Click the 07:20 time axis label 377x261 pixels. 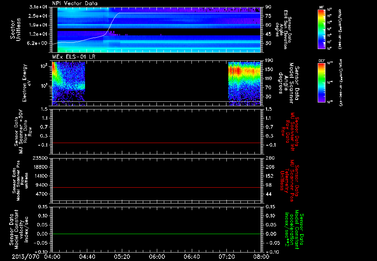[x=226, y=257]
